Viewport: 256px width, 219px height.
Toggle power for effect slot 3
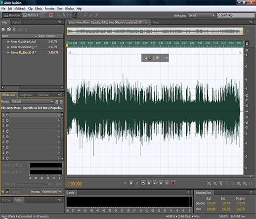coord(7,126)
